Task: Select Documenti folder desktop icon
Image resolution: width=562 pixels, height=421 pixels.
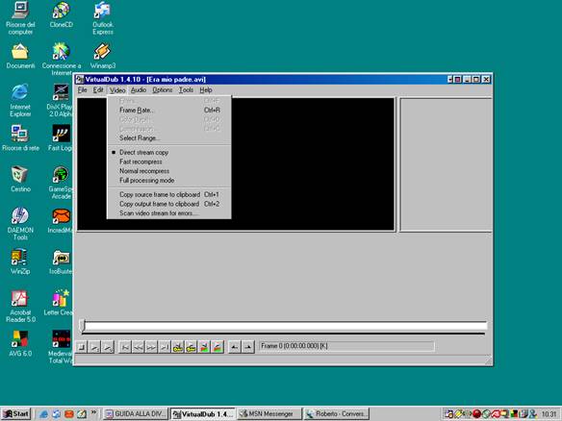Action: click(x=20, y=56)
